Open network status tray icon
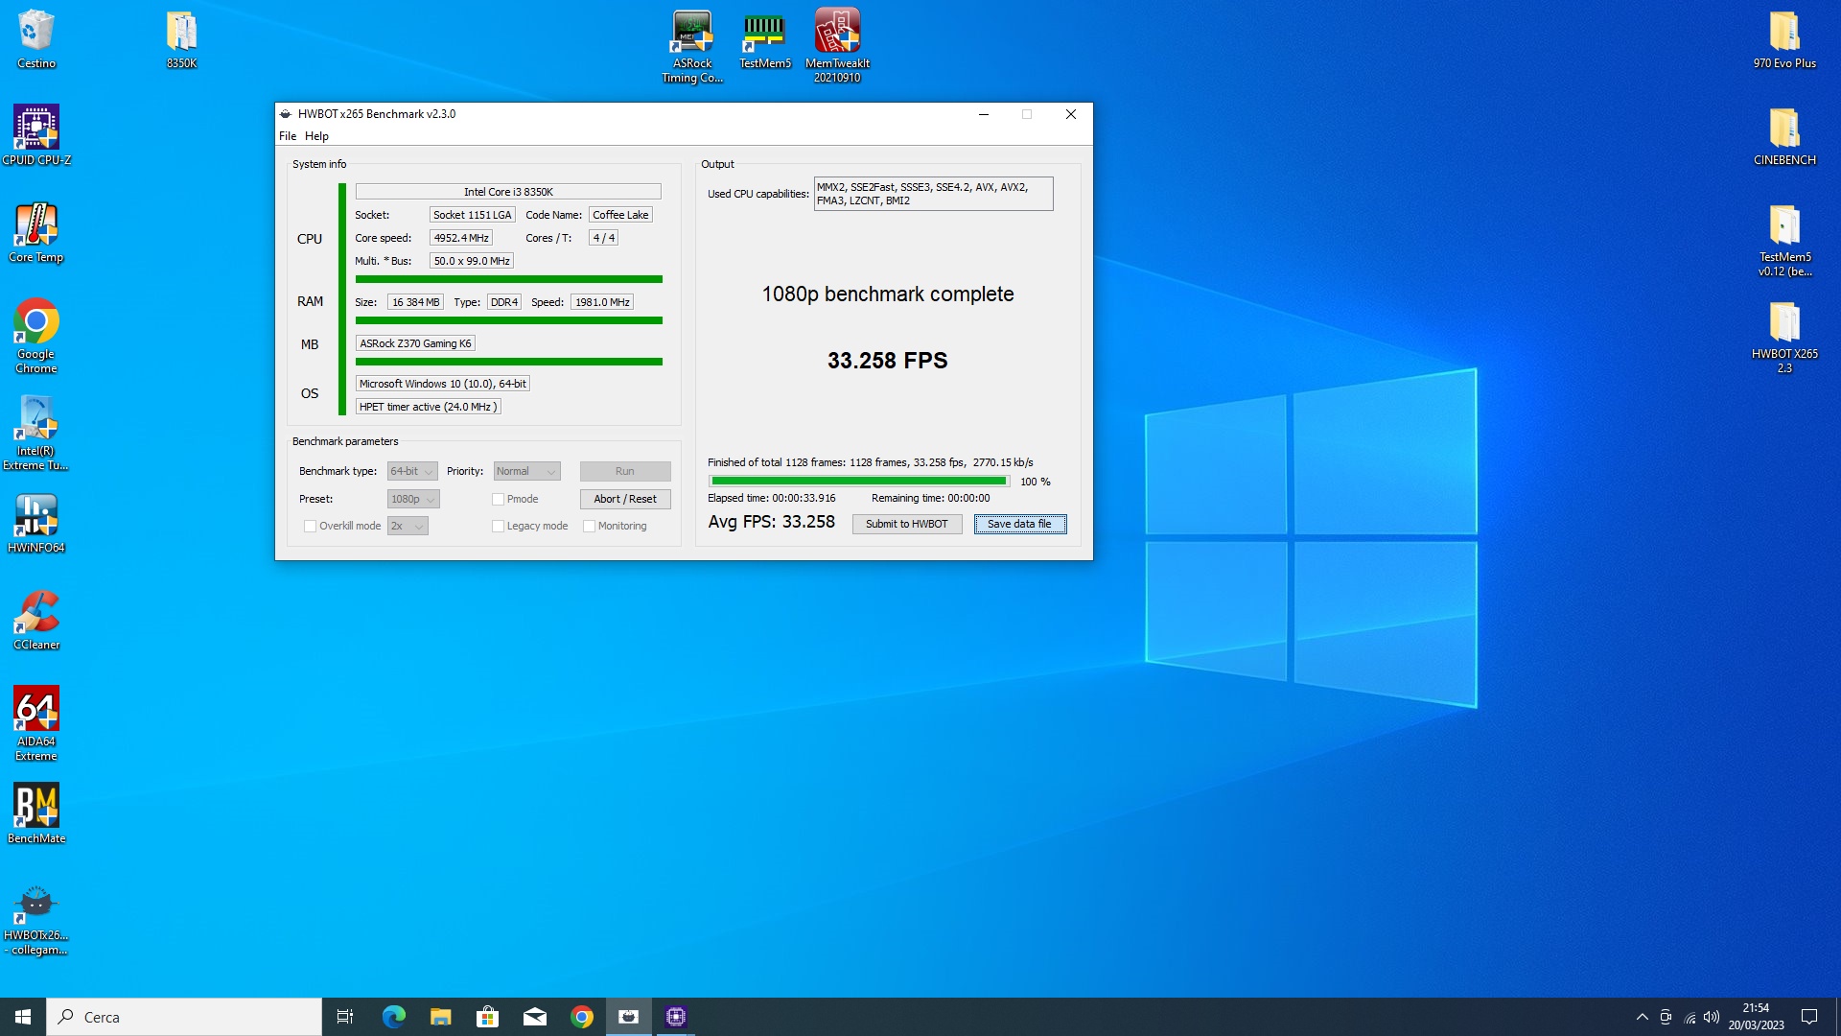 point(1690,1017)
